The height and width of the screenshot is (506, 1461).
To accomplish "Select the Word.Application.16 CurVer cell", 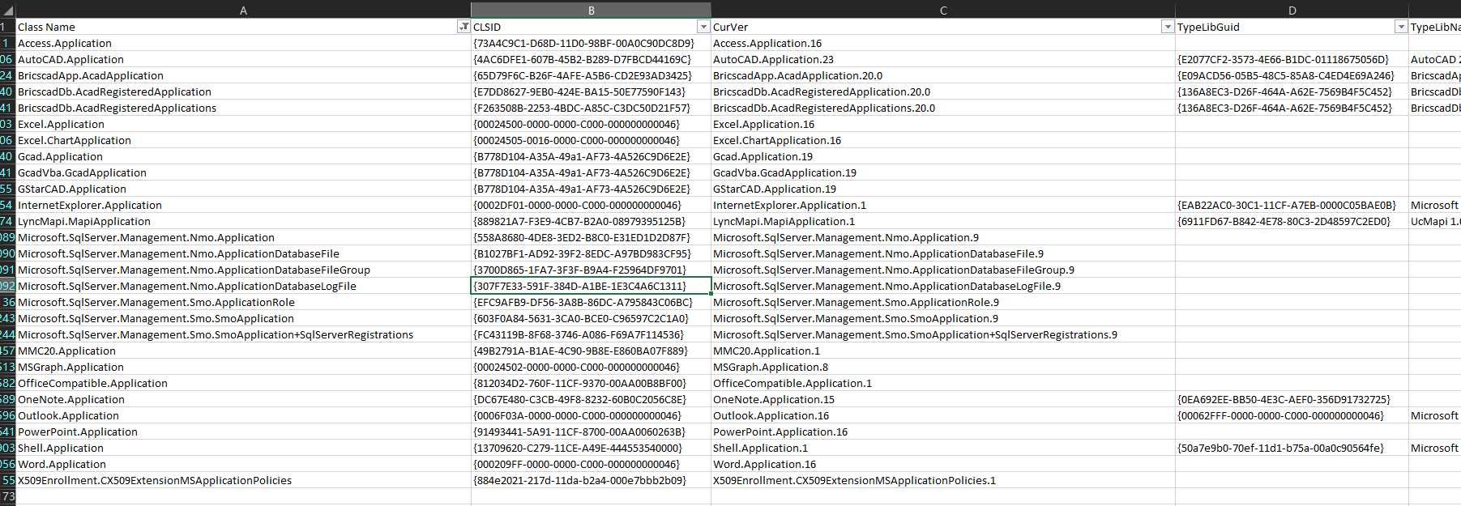I will (943, 464).
